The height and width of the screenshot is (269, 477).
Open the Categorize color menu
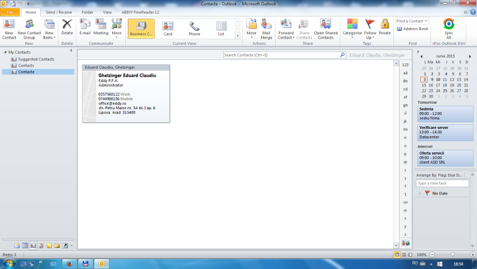pos(352,29)
